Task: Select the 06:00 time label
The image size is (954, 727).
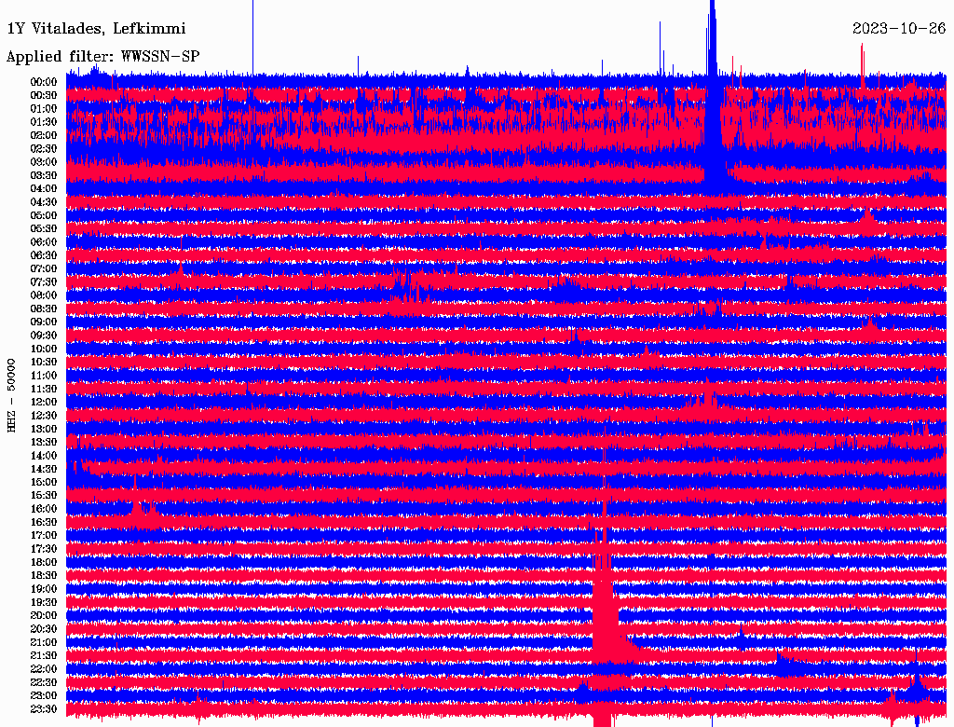Action: [x=44, y=241]
